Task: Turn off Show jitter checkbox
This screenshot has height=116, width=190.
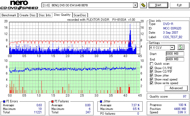Action: [151, 75]
